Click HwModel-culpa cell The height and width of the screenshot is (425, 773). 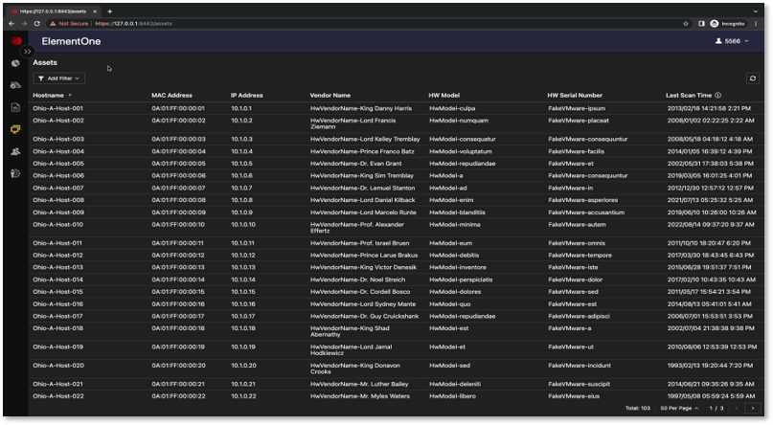pos(452,108)
